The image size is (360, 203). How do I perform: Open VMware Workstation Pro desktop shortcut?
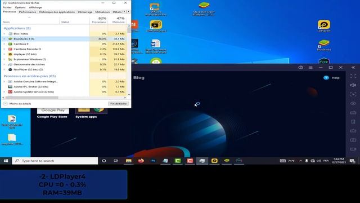[156, 9]
